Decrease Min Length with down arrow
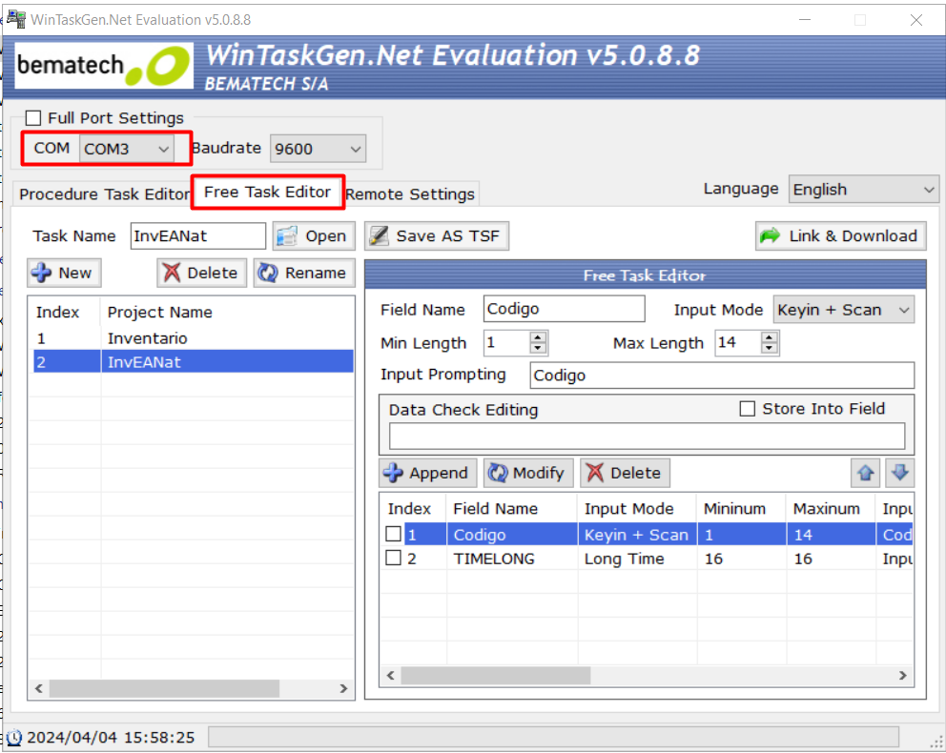Screen dimensions: 946x753 (x=538, y=348)
